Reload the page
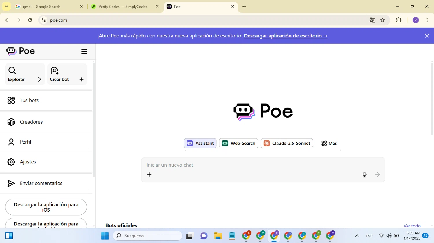434x243 pixels. point(30,20)
